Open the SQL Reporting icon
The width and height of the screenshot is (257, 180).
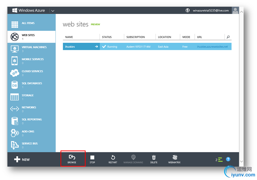click(15, 121)
